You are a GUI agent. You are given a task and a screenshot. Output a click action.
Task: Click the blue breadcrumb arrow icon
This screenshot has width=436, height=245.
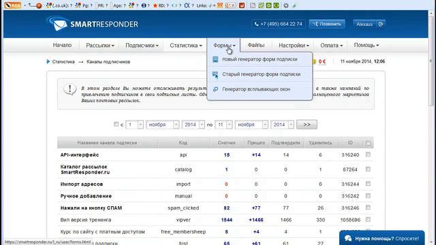[48, 62]
